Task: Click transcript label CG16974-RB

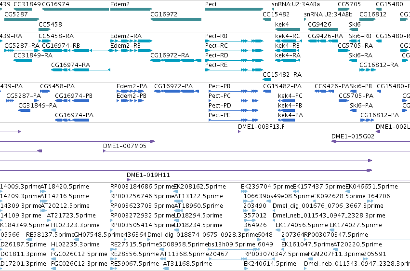Action: (x=61, y=45)
